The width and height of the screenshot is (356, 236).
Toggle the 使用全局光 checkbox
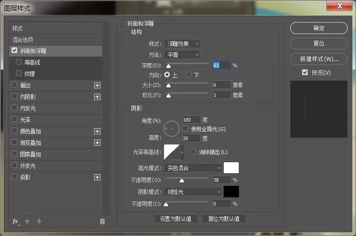pyautogui.click(x=185, y=129)
